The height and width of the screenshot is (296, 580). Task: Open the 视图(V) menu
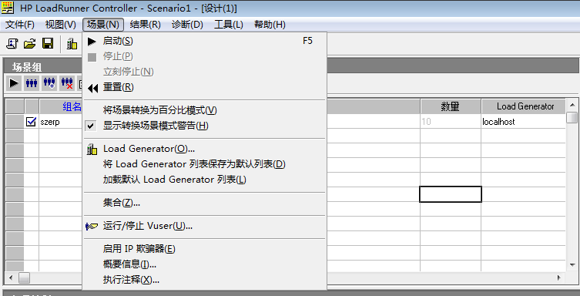click(61, 25)
